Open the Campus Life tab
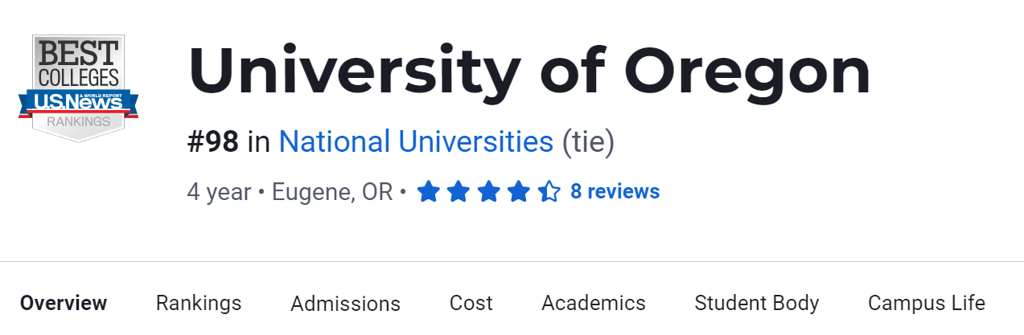Image resolution: width=1024 pixels, height=335 pixels. (926, 303)
